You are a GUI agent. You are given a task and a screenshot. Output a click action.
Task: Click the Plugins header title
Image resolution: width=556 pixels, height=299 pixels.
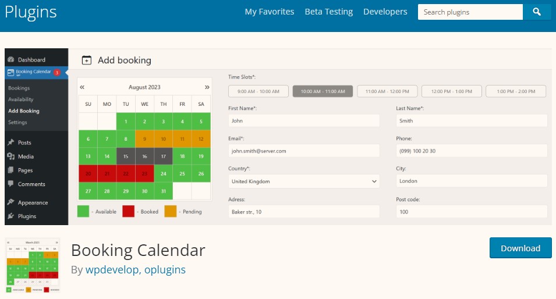click(30, 12)
